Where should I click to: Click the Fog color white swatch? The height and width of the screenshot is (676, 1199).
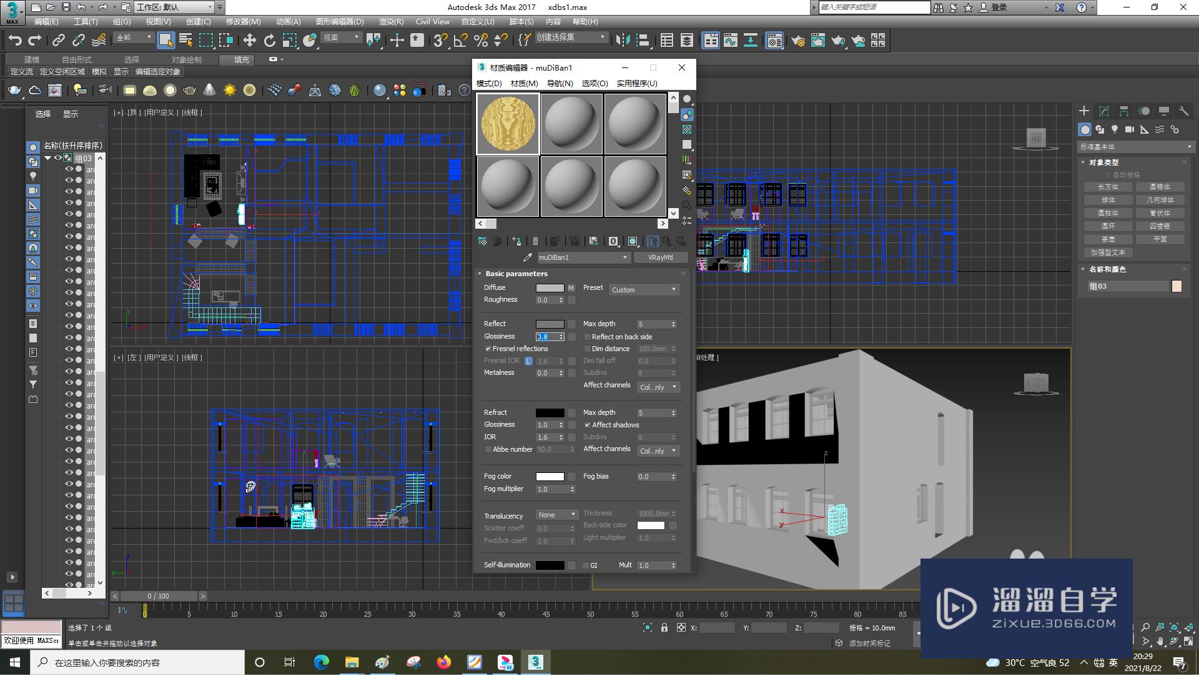point(550,477)
